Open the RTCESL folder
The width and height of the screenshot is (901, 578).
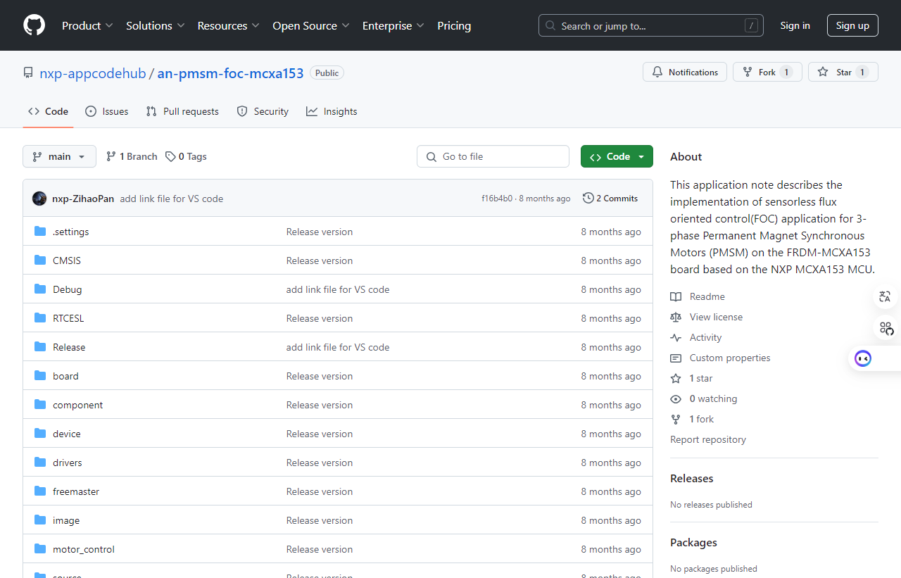point(68,318)
